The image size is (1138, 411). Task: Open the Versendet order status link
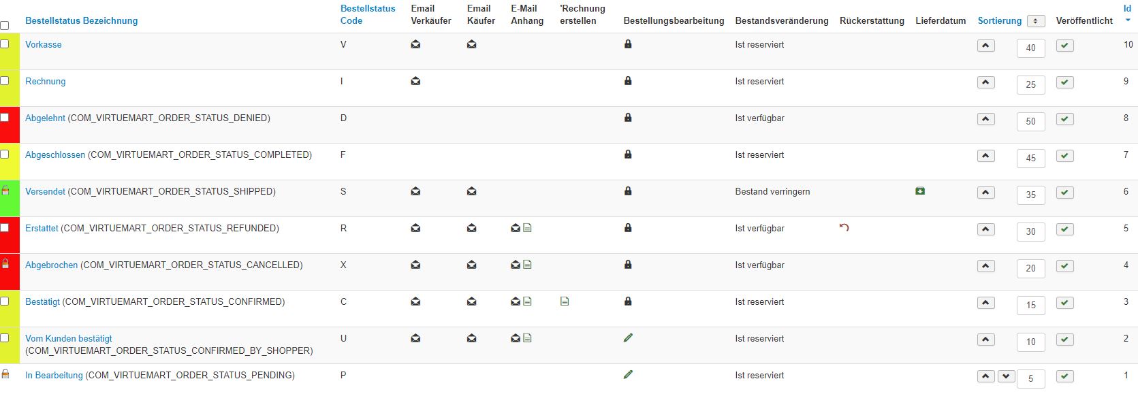(45, 192)
